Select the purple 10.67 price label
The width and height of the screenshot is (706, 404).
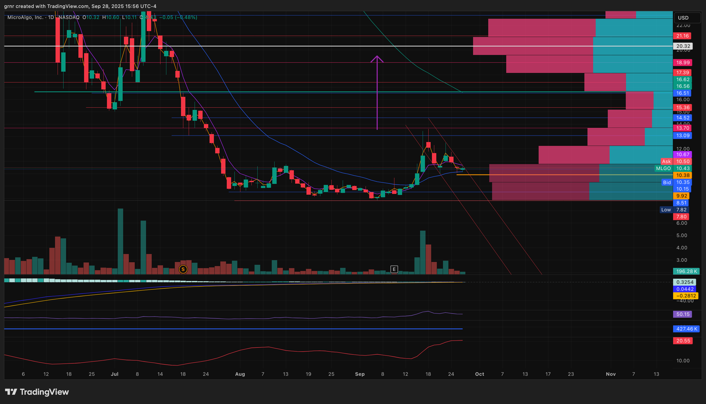click(x=682, y=155)
